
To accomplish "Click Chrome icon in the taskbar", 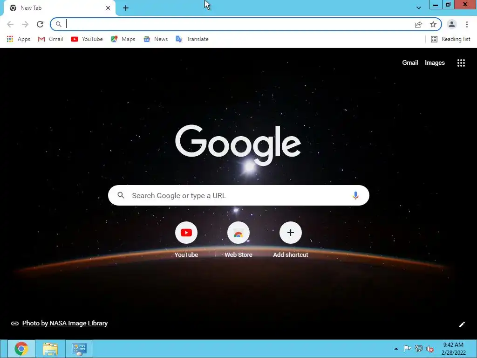I will [21, 349].
